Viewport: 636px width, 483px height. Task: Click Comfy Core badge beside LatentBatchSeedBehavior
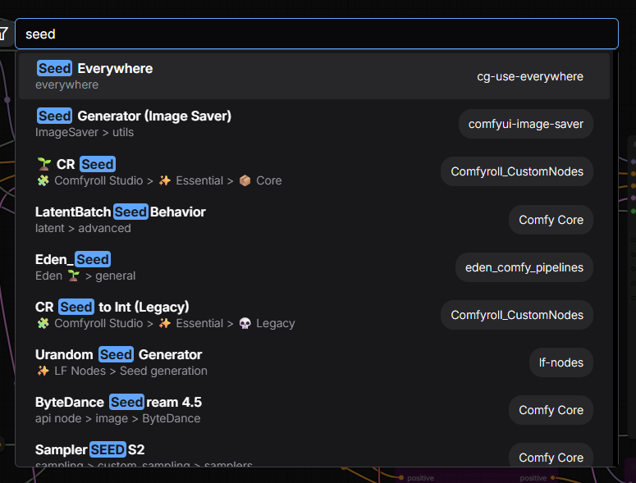(551, 219)
